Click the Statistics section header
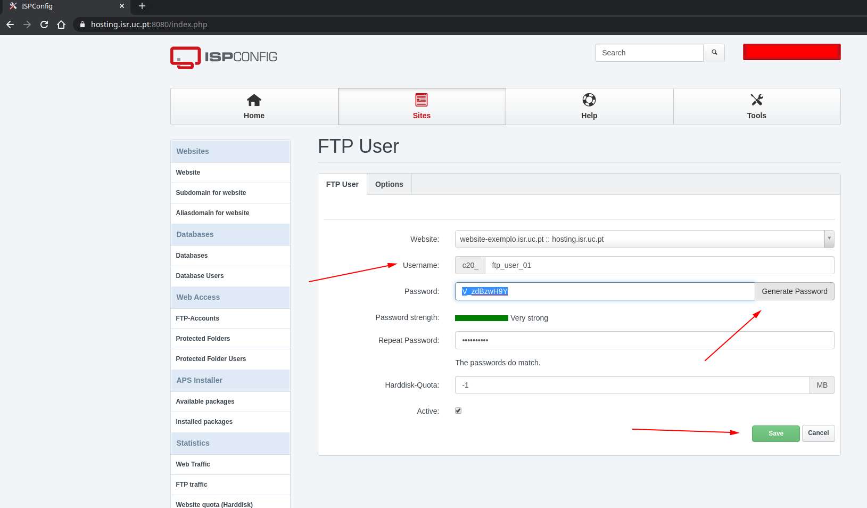Viewport: 867px width, 508px height. click(x=230, y=443)
